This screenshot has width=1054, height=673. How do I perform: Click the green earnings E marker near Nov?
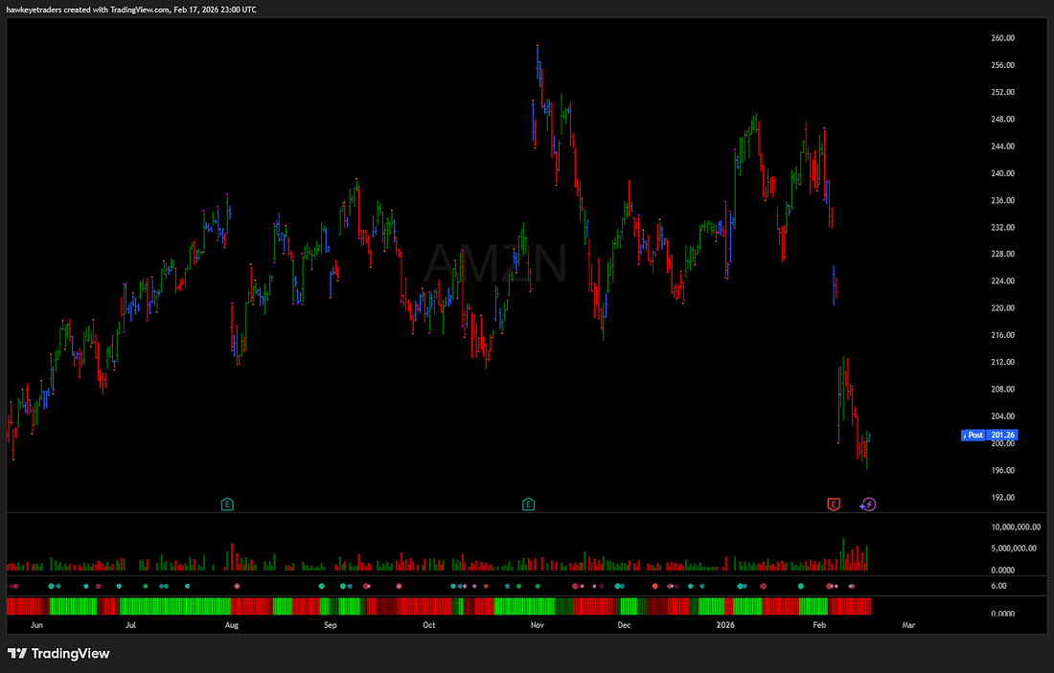tap(528, 504)
